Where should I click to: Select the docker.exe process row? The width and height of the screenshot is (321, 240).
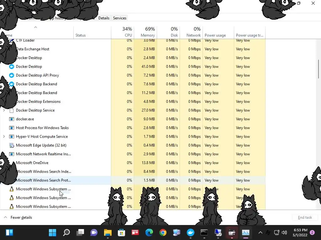click(x=133, y=119)
